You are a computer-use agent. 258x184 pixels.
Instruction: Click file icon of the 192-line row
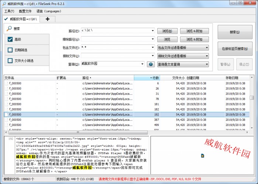point(6,115)
